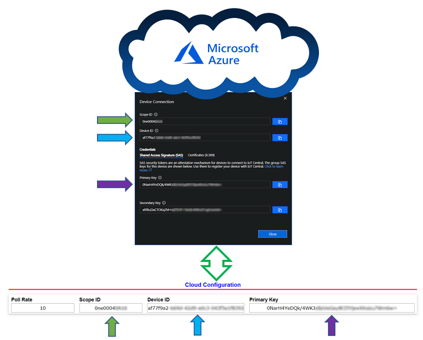Click the info icon beside dialog's Device ID label

click(x=156, y=130)
